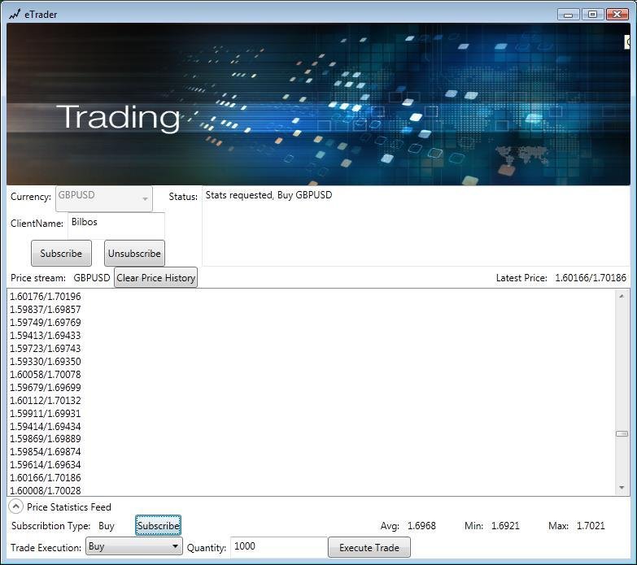Maximize the eTrader window

click(592, 15)
